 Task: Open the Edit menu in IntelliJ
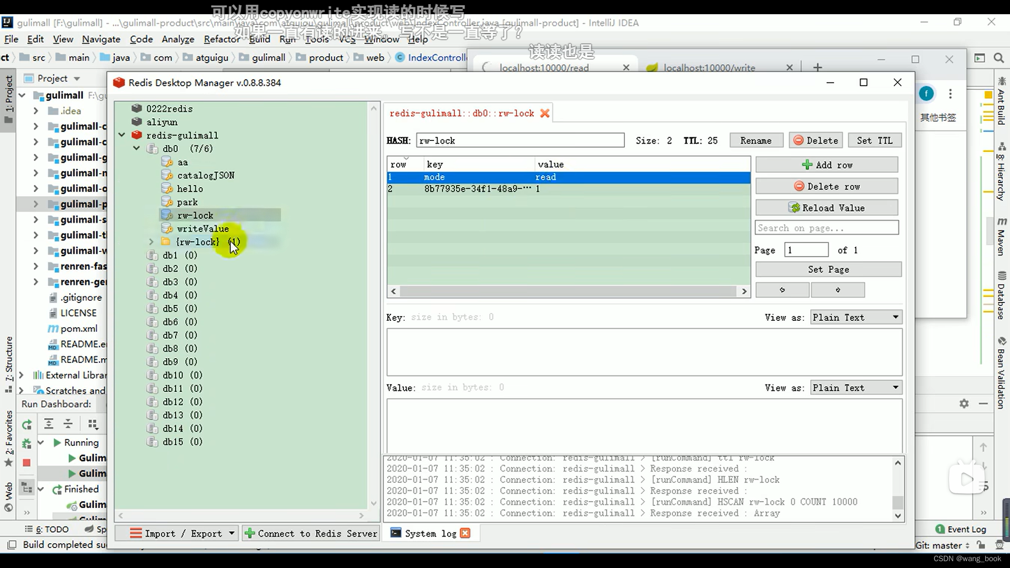tap(35, 39)
